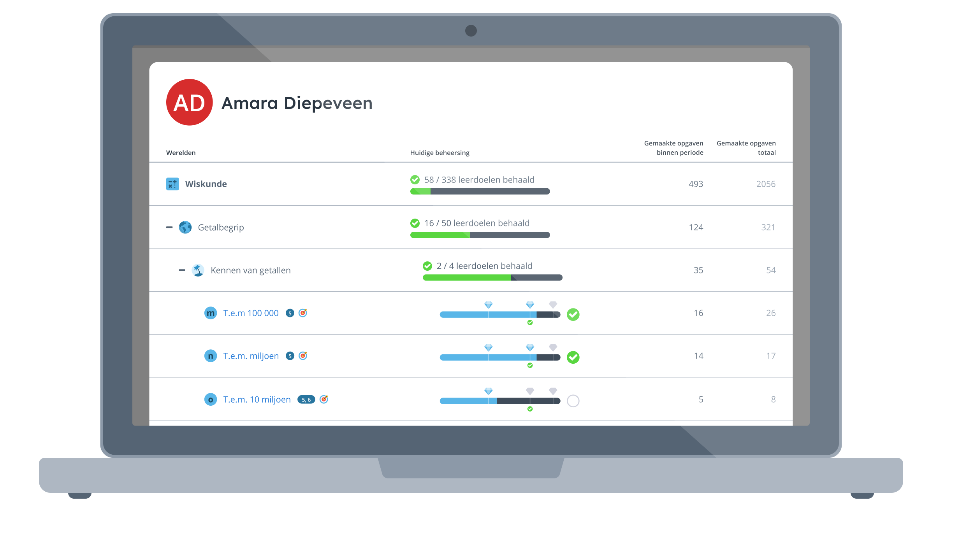
Task: Click the Wiskunde calculator icon
Action: pos(172,184)
